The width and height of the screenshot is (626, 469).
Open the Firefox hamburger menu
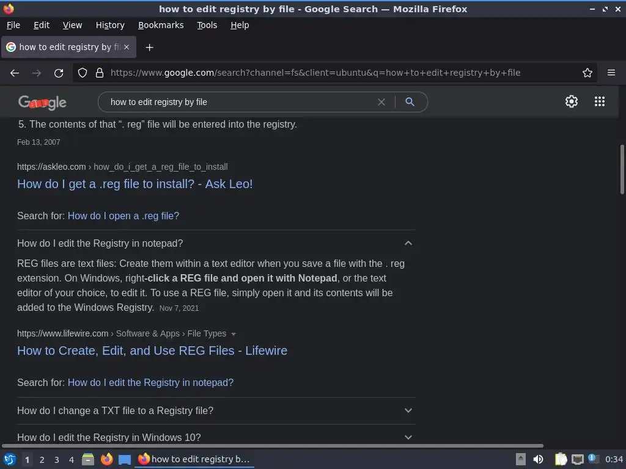pyautogui.click(x=611, y=73)
